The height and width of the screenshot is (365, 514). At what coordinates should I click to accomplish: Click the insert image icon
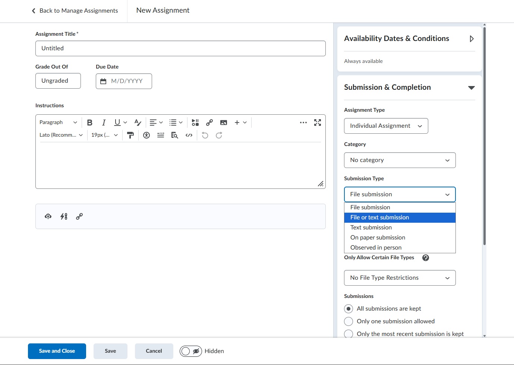click(223, 123)
